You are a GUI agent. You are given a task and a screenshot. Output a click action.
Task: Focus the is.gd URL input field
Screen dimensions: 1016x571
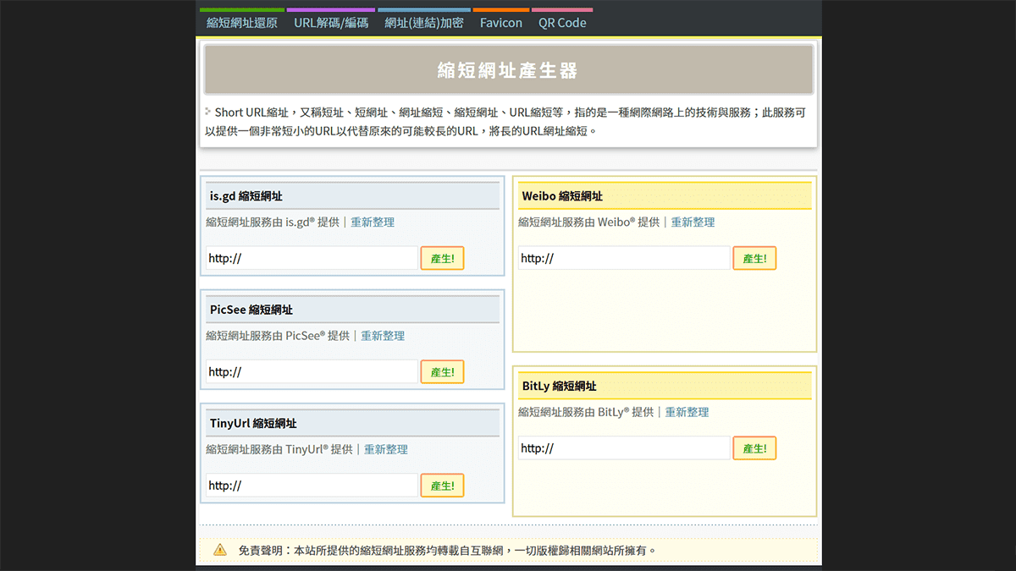[312, 258]
